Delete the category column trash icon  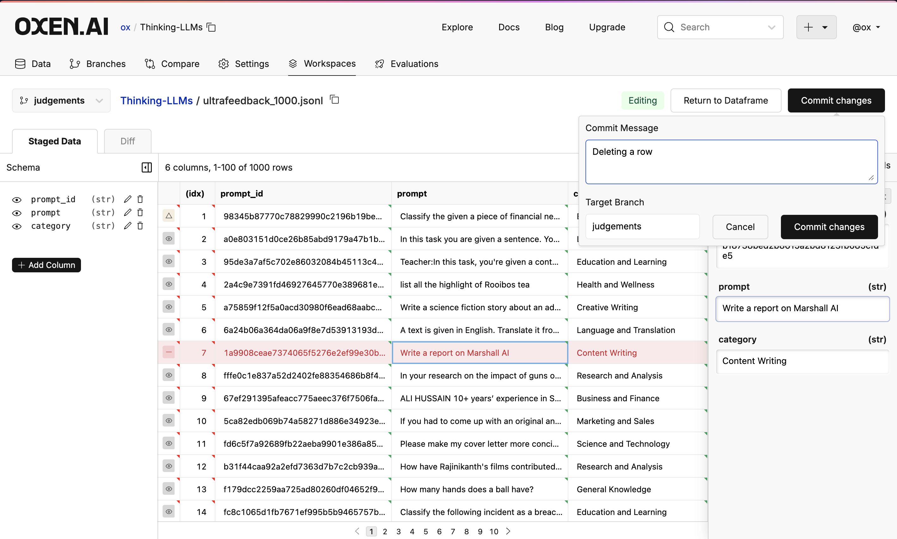click(140, 226)
